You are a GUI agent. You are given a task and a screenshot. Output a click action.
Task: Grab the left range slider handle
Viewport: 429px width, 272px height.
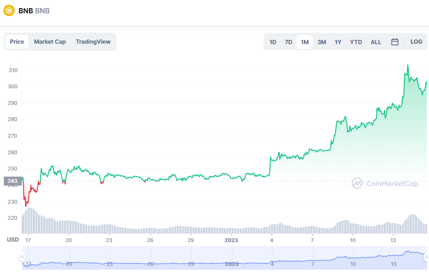coord(22,257)
